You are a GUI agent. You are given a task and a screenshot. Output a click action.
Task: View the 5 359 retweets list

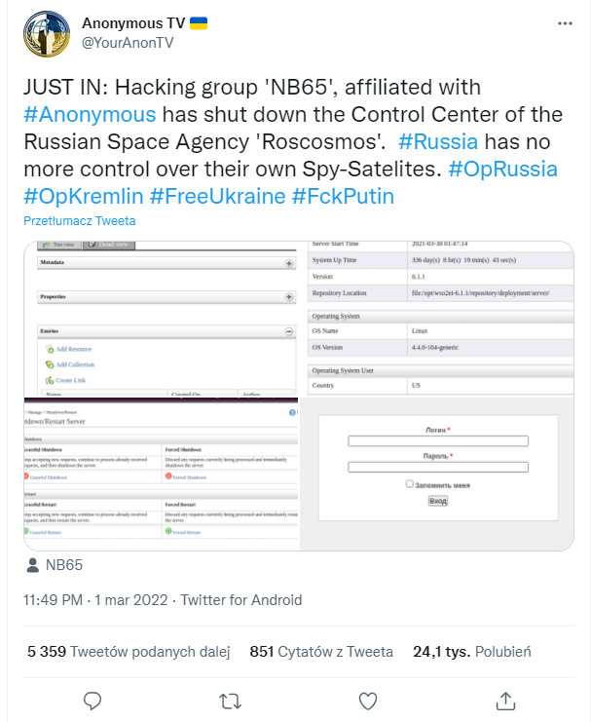128,651
